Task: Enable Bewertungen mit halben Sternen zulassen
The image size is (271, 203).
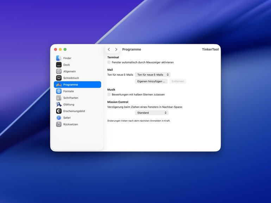Action: (x=109, y=94)
